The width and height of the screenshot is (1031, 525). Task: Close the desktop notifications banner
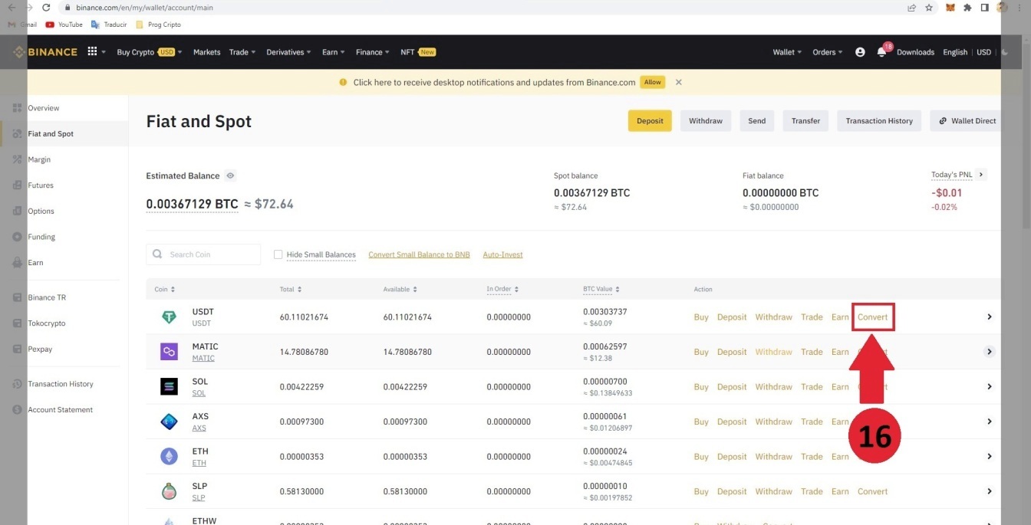678,82
